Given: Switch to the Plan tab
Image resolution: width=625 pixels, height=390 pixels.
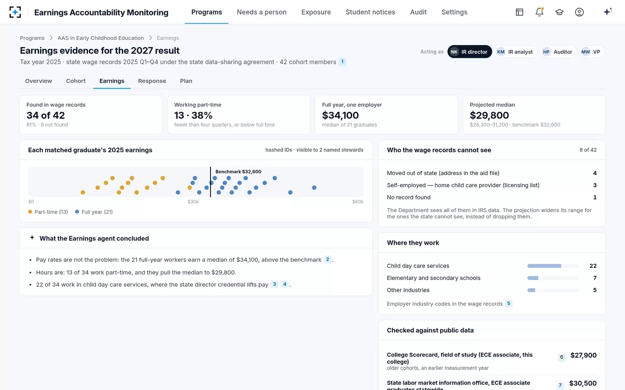Looking at the screenshot, I should (x=186, y=81).
